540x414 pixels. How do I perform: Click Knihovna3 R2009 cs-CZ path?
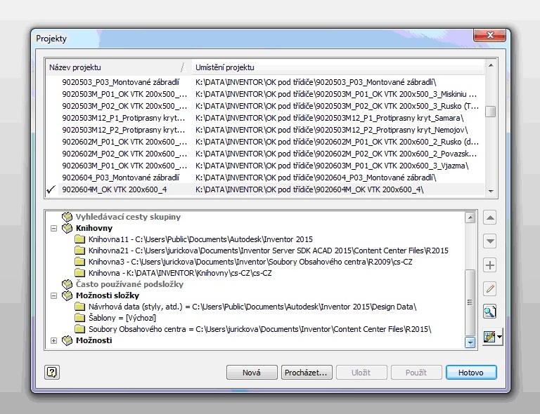(x=250, y=262)
